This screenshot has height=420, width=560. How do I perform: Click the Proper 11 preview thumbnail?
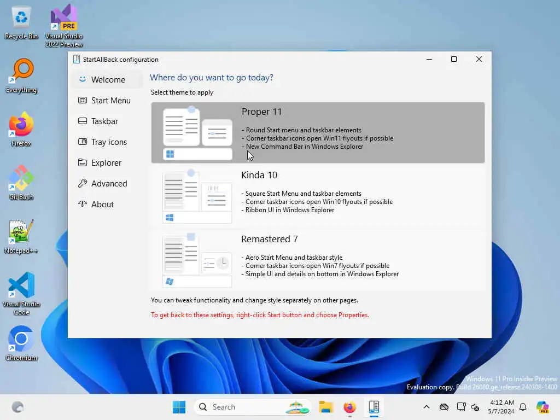[x=197, y=132]
